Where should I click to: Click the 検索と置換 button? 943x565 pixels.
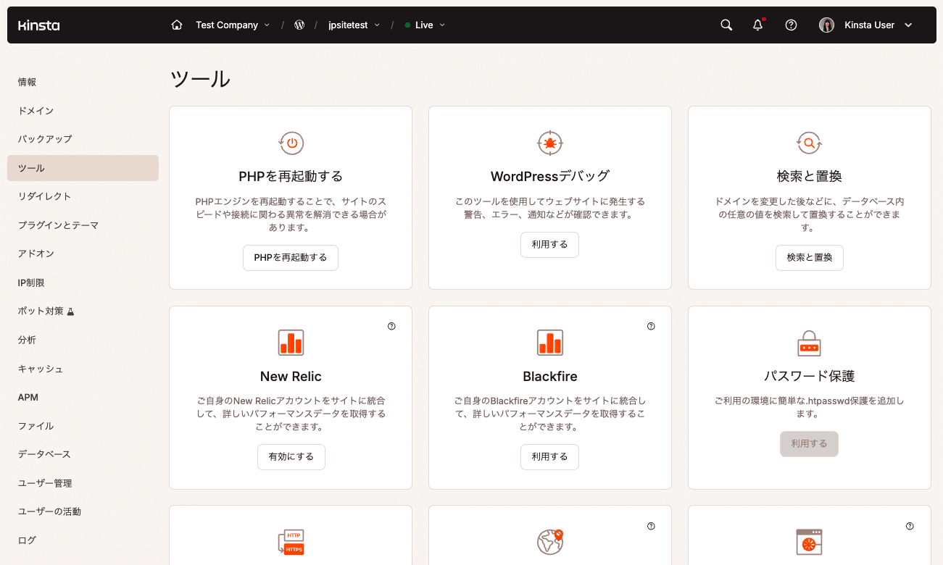coord(810,257)
